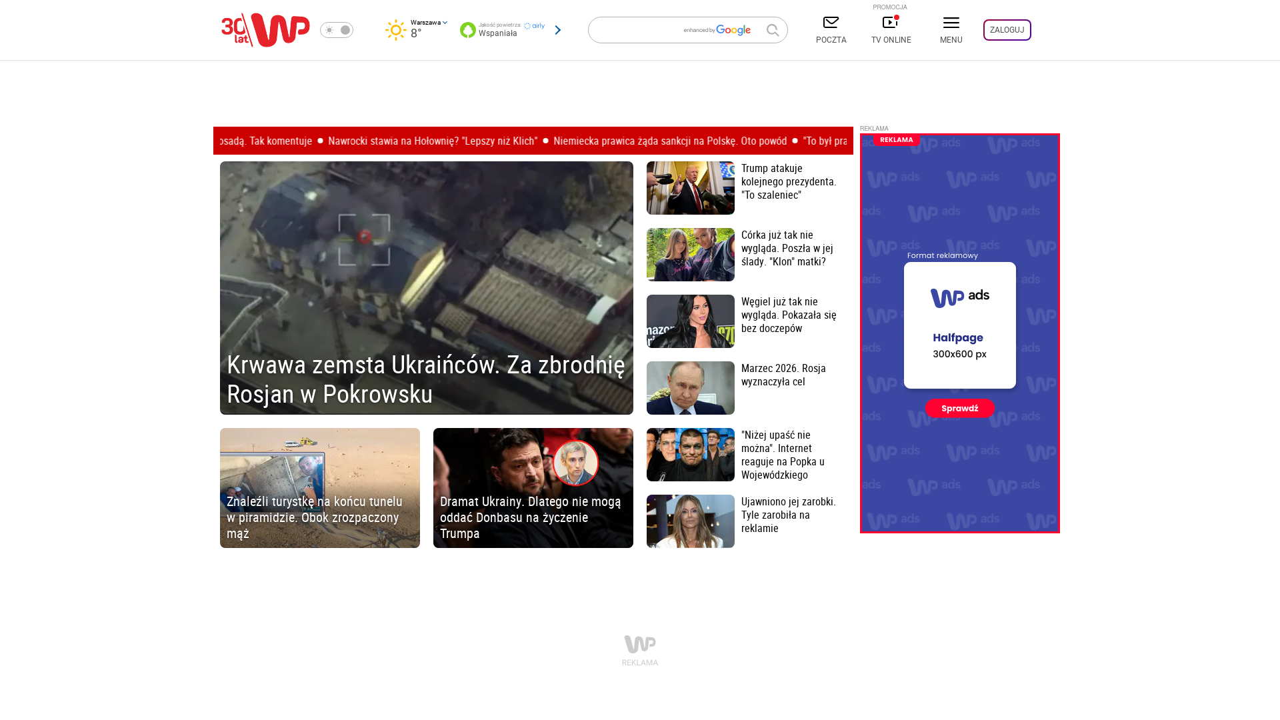Viewport: 1280px width, 720px height.
Task: Open the pyramid tourist story tile
Action: (x=320, y=488)
